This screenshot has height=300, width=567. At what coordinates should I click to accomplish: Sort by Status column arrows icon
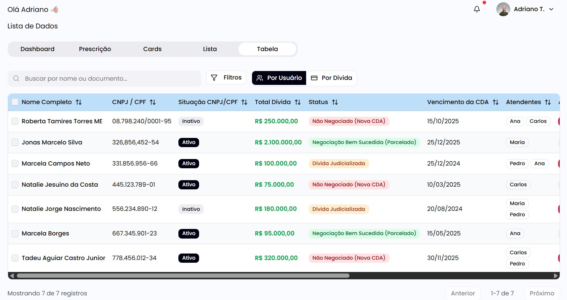[x=335, y=102]
